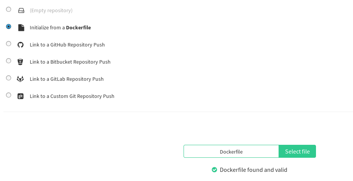This screenshot has height=181, width=353.
Task: Click the document file icon beside Dockerfile option
Action: [21, 27]
